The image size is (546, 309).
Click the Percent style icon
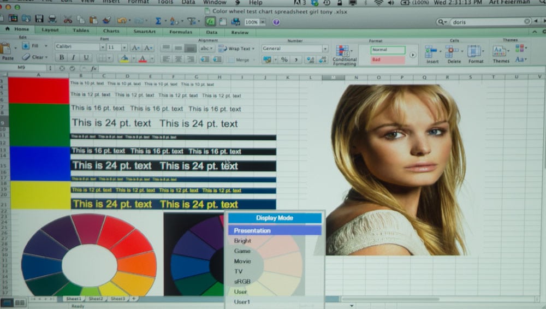pos(284,60)
